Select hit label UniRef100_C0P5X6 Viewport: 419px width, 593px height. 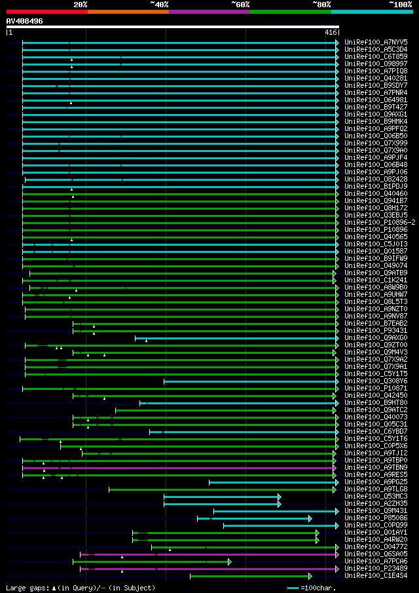[x=376, y=446]
